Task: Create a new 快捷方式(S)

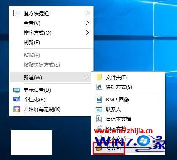Action: [128, 87]
